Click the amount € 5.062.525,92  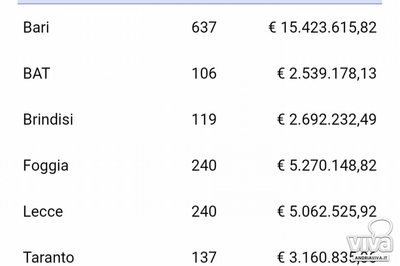coord(327,212)
